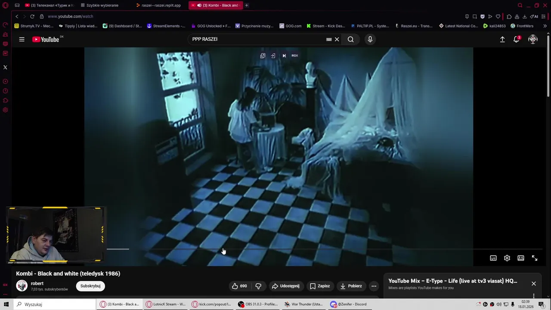Open the system tray volume icon

coord(499,304)
